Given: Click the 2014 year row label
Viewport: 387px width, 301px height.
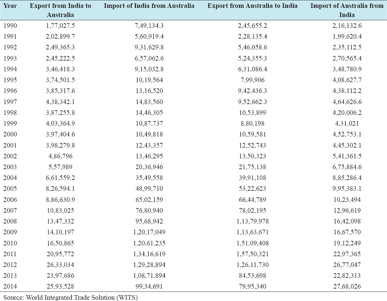Looking at the screenshot, I should coord(9,286).
